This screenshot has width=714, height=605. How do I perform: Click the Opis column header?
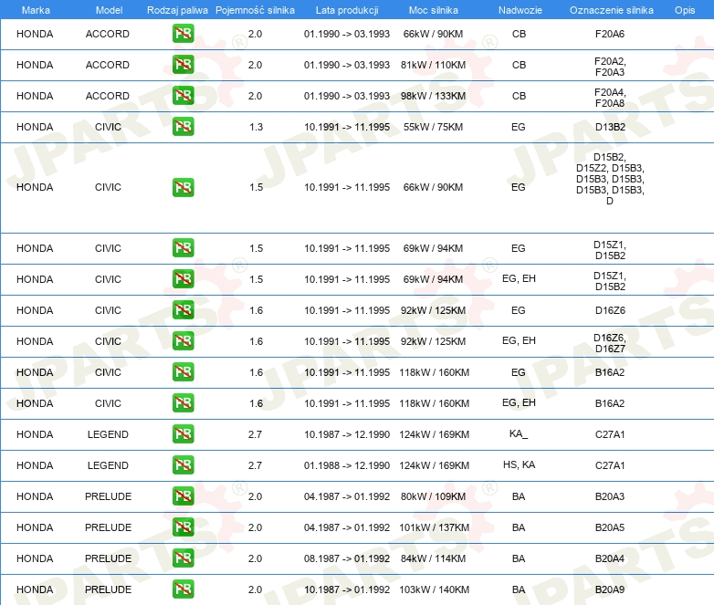point(684,10)
